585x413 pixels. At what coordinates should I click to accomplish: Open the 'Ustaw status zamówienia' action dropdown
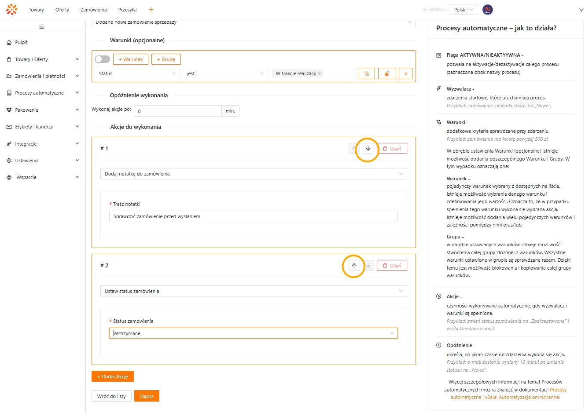tap(253, 291)
